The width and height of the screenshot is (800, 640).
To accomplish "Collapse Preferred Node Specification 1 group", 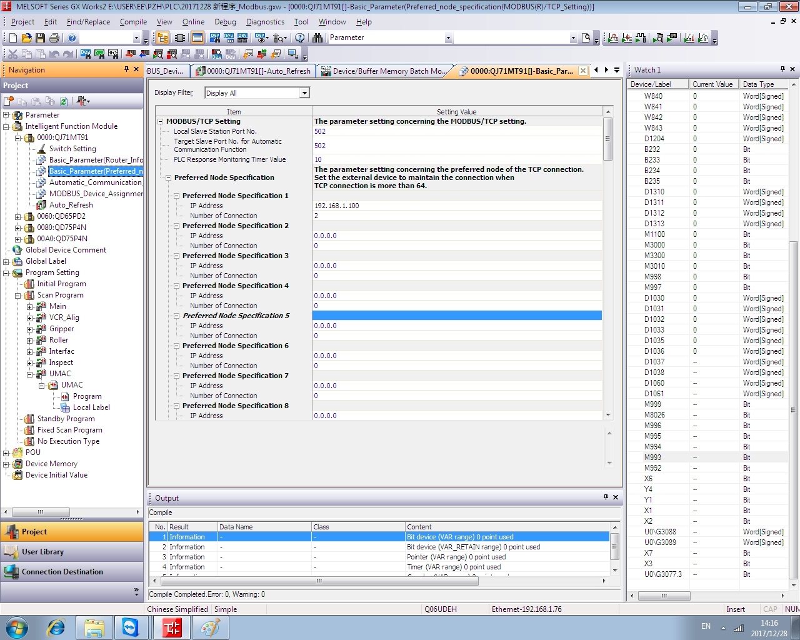I will point(177,196).
